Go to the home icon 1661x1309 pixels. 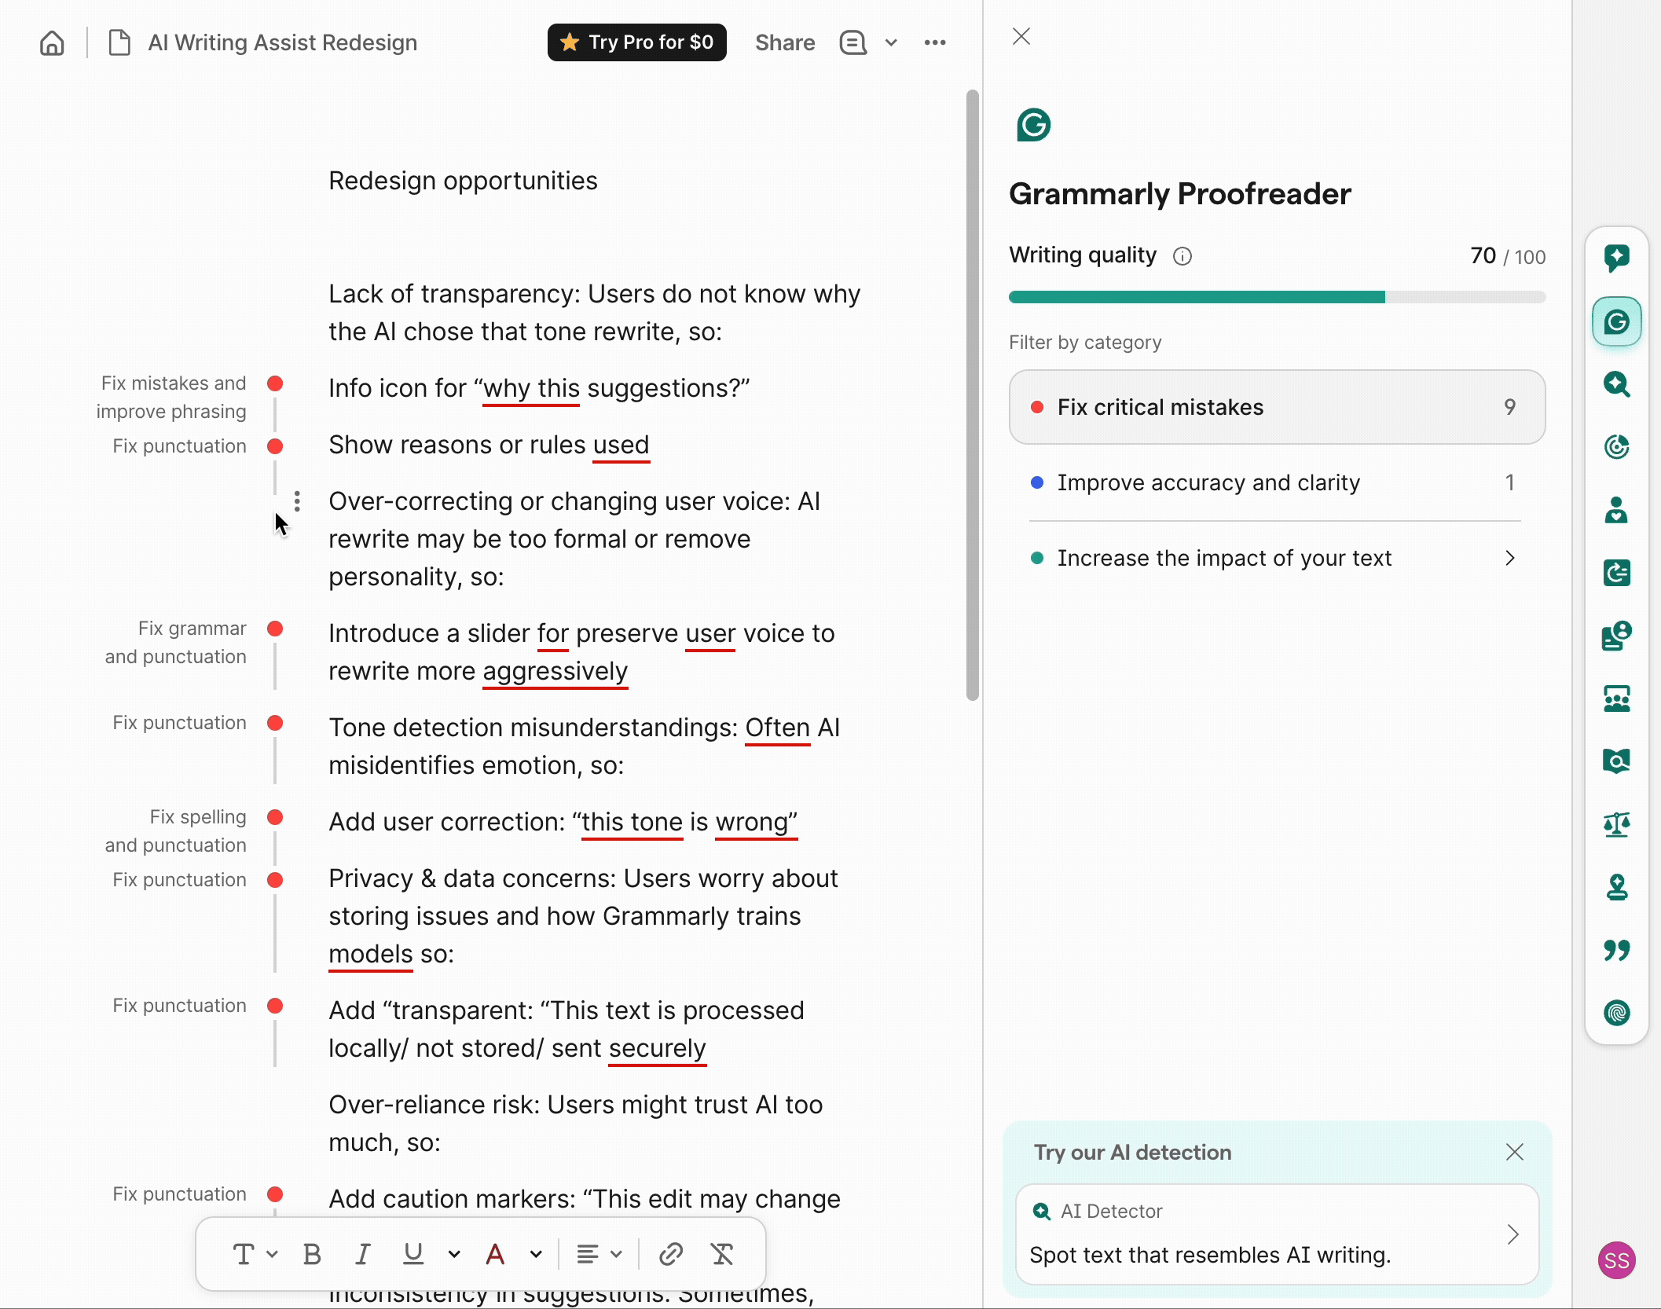point(52,42)
